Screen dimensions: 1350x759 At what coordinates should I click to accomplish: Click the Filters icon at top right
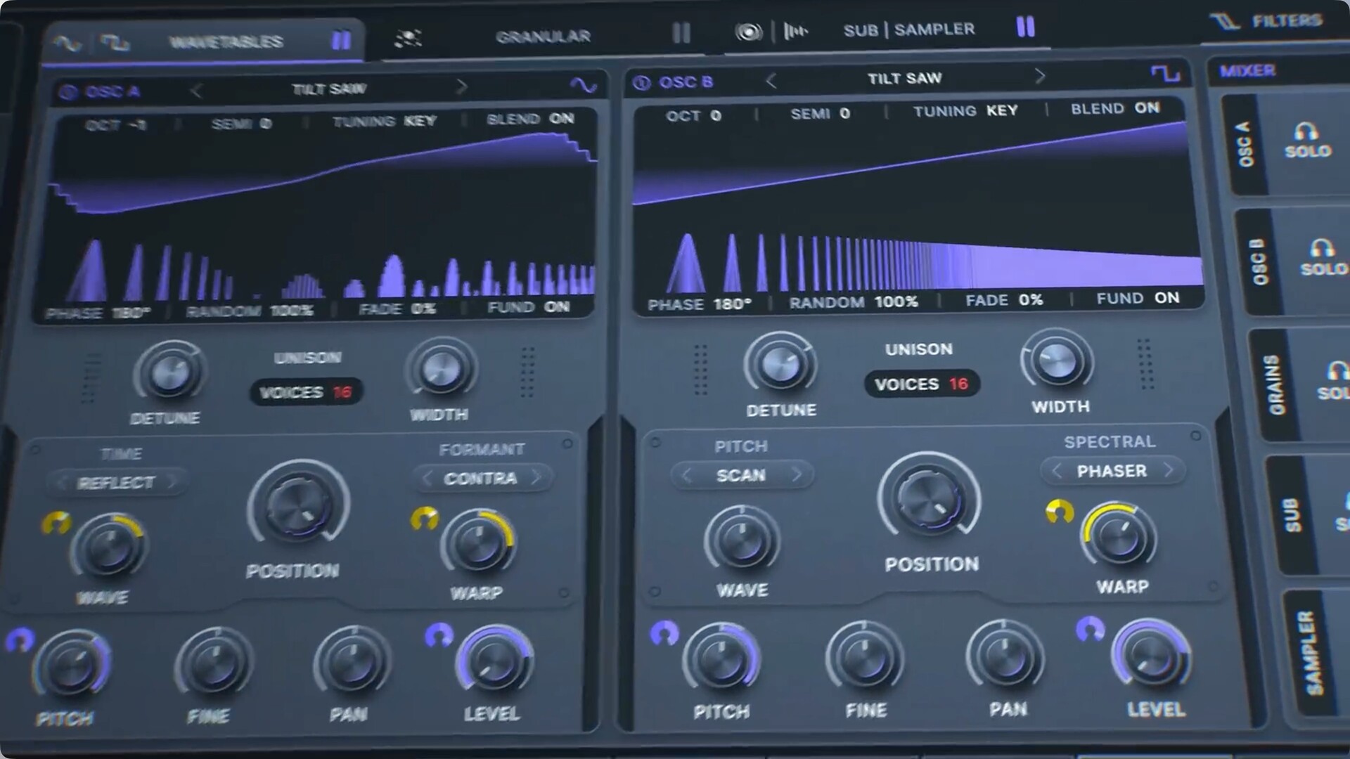pyautogui.click(x=1225, y=22)
